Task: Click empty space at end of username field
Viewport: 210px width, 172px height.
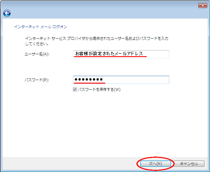Action: [157, 54]
